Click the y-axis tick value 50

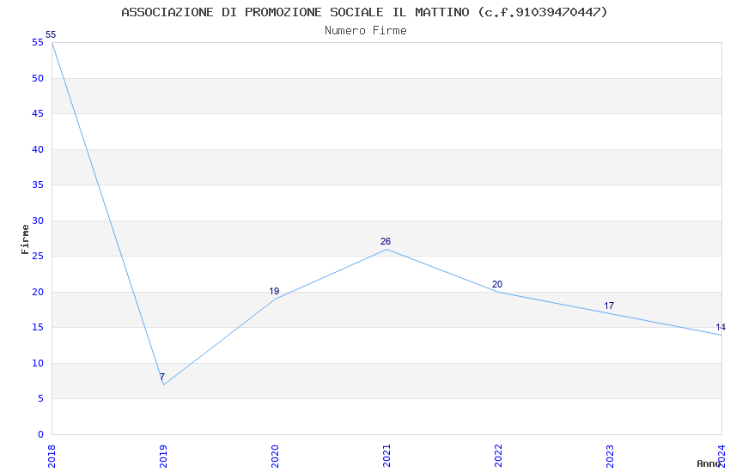coord(38,78)
